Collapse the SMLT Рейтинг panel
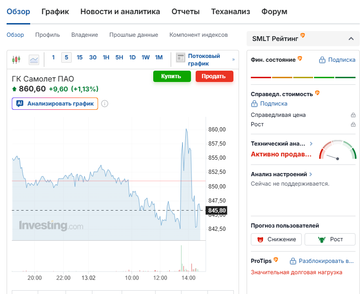The width and height of the screenshot is (364, 294). pos(350,39)
